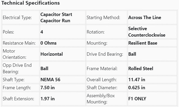Image resolution: width=179 pixels, height=107 pixels.
Task: Click the 7.50 in frame length value
Action: coord(47,88)
